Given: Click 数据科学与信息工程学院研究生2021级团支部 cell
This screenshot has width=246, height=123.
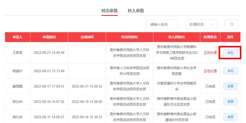Looking at the screenshot, I should (x=177, y=53).
